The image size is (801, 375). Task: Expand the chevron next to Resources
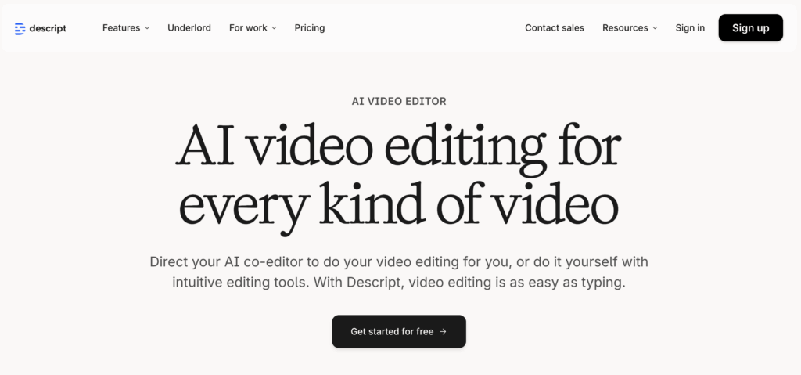[x=655, y=28]
